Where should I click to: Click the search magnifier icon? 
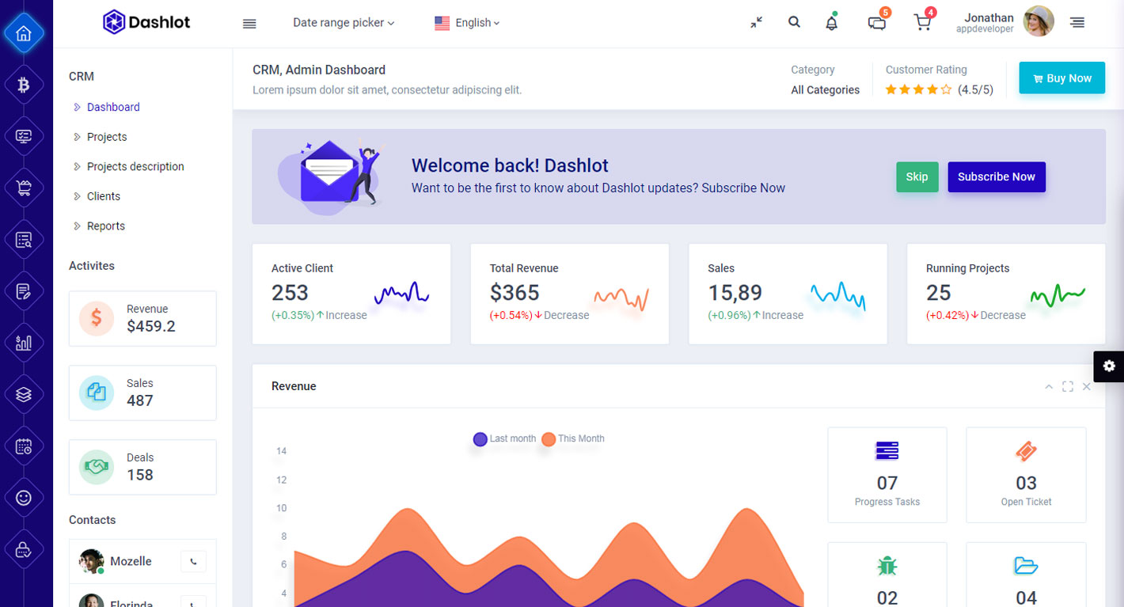click(x=794, y=22)
